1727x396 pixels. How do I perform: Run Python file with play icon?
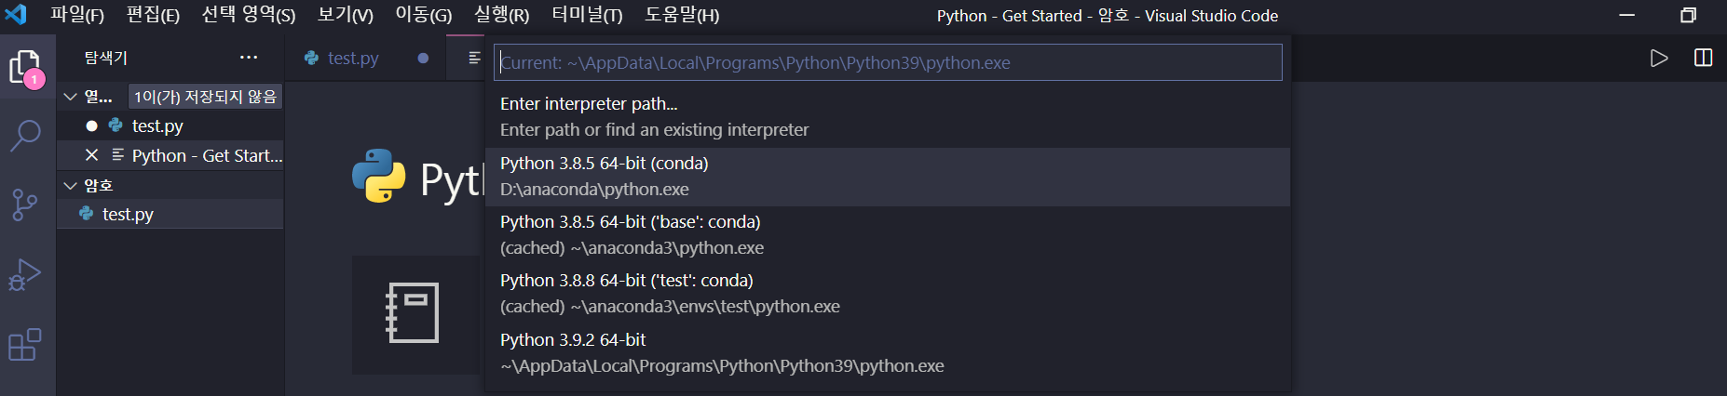click(x=1659, y=59)
